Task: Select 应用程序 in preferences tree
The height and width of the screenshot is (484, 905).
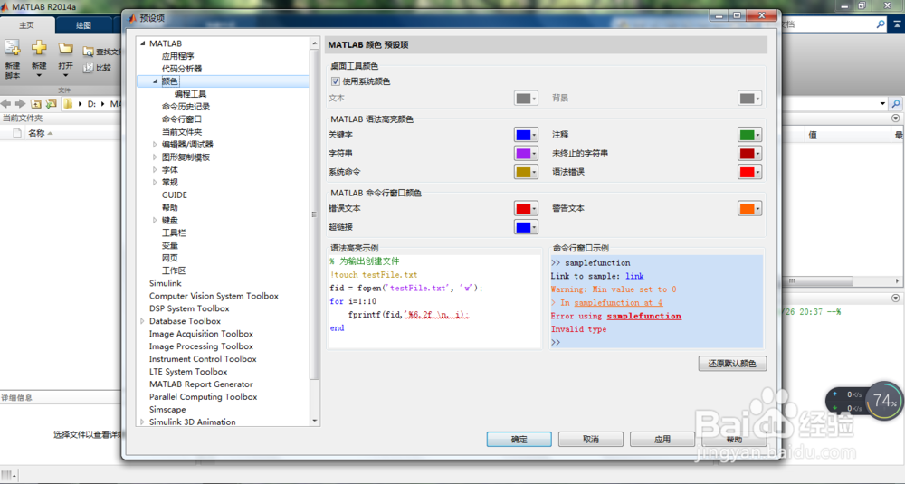Action: [x=177, y=56]
